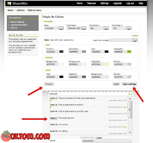The image size is (153, 143).
Task: Edit the General Background color field
Action: (52, 64)
